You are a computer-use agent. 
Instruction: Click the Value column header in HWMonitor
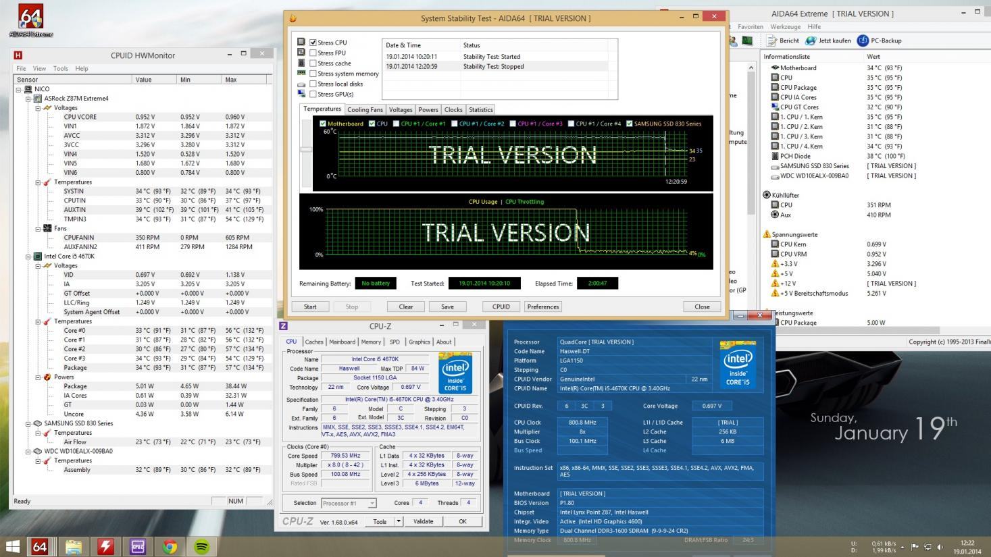pyautogui.click(x=156, y=80)
